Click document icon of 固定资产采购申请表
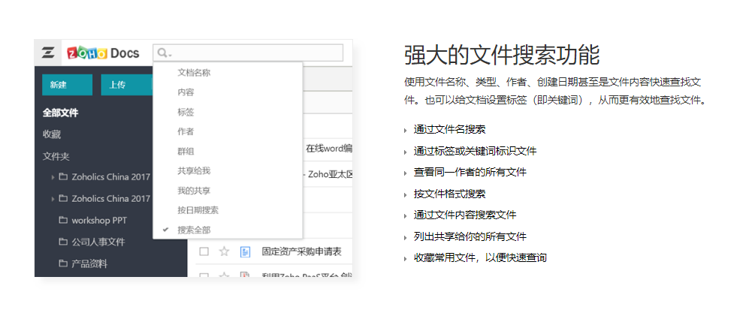 pos(245,251)
